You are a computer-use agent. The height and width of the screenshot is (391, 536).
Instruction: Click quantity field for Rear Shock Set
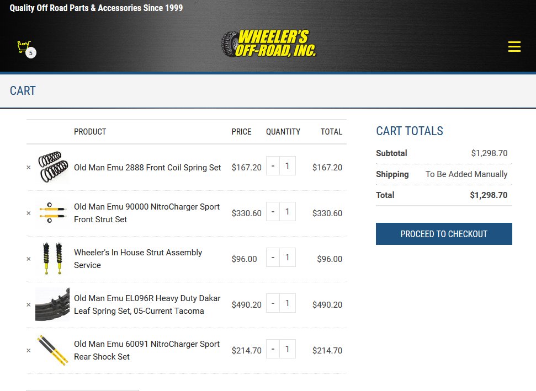[x=288, y=349]
